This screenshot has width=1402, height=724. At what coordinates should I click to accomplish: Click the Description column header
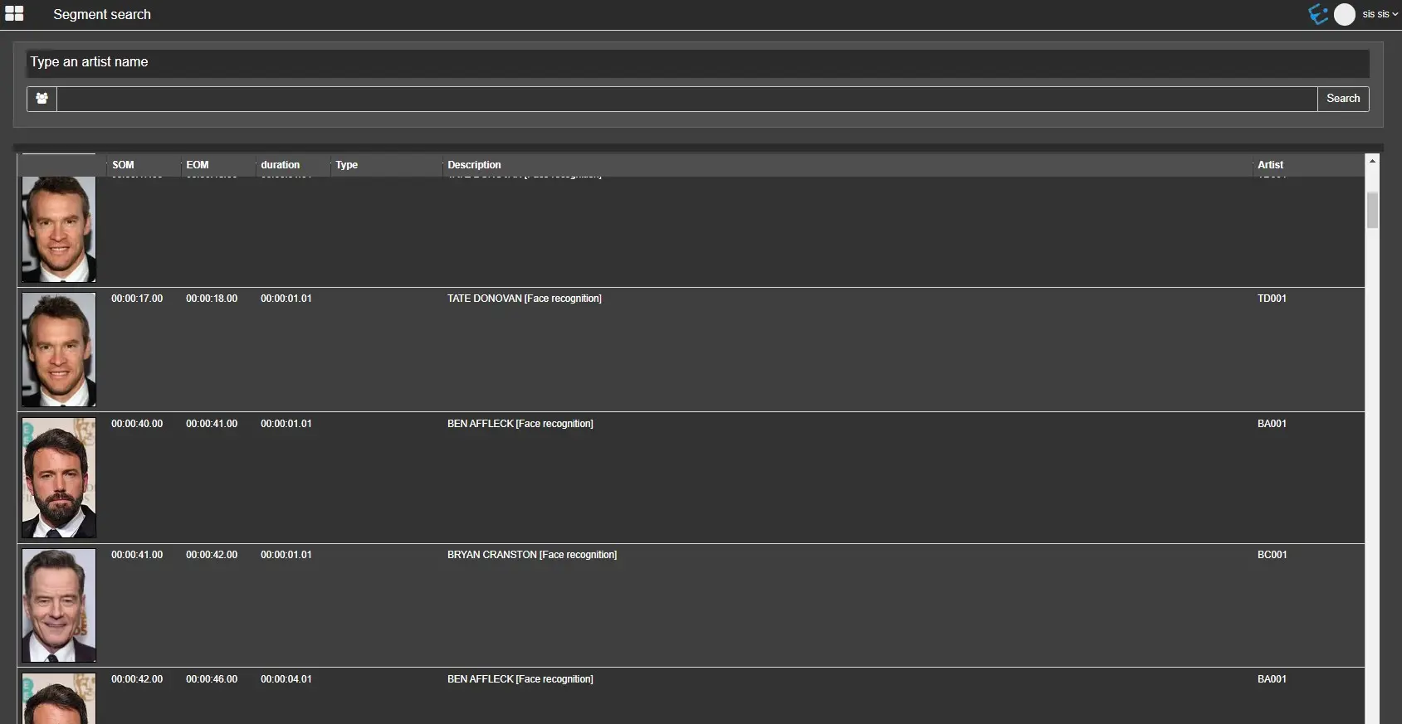tap(474, 165)
